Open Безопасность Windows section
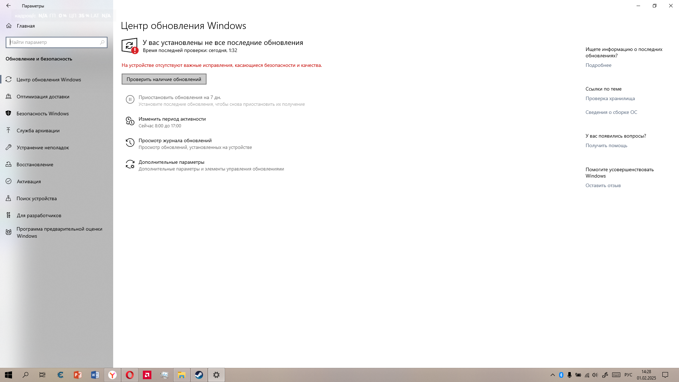Image resolution: width=679 pixels, height=382 pixels. [x=57, y=114]
